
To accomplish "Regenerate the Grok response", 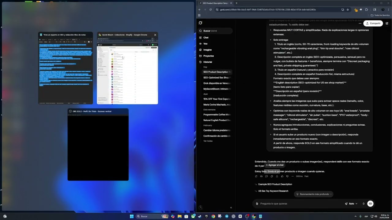I will 256,176.
